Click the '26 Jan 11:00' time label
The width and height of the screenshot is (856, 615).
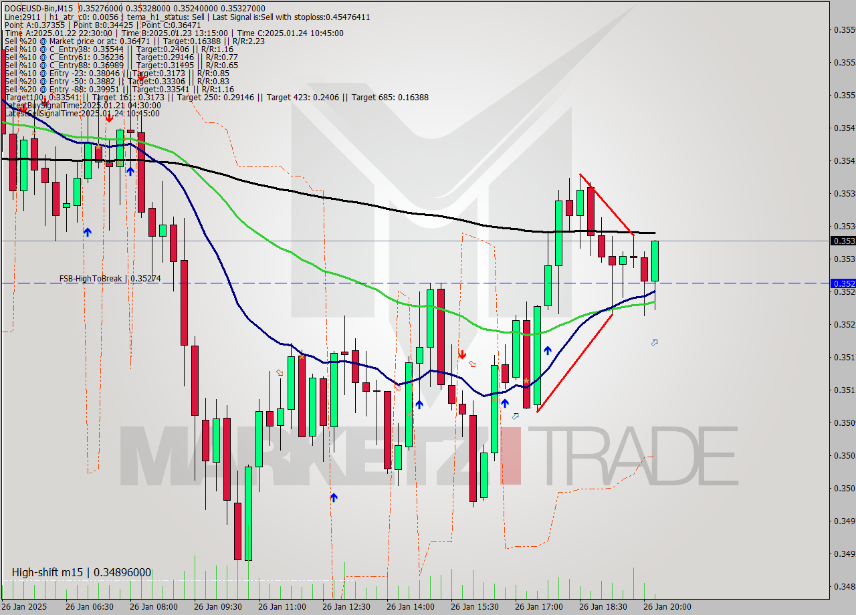coord(282,606)
